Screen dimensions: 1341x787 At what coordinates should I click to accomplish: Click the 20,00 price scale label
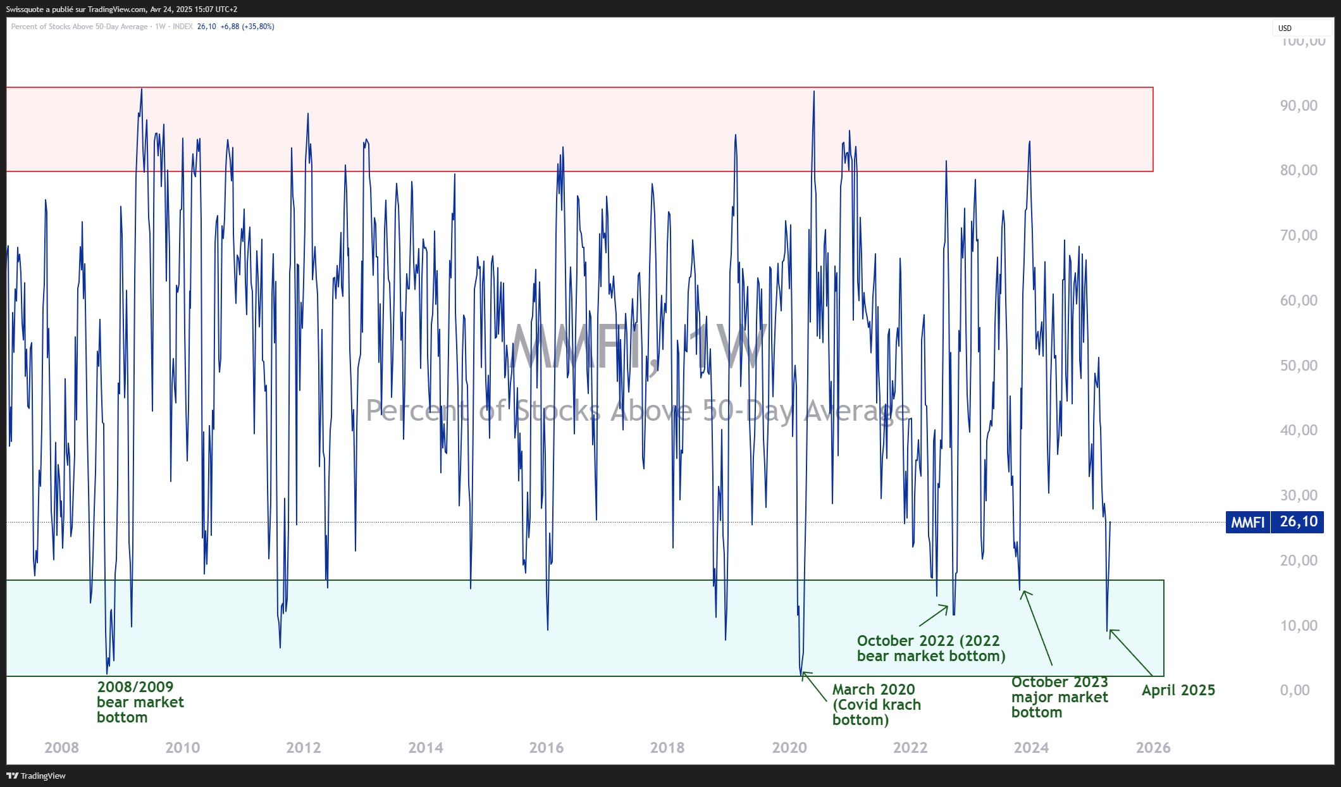point(1299,561)
